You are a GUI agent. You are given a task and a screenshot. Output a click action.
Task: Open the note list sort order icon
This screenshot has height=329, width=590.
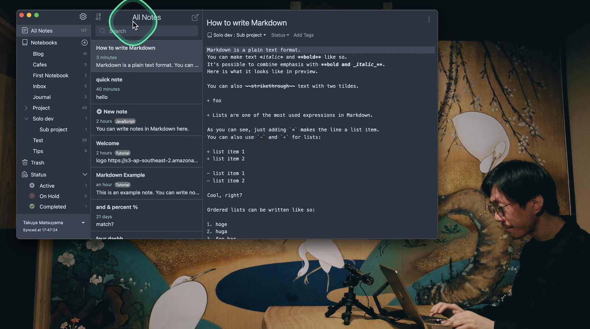(98, 17)
